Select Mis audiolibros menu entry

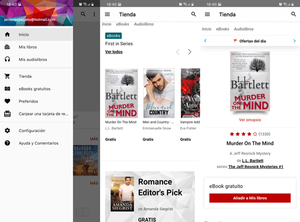(37, 59)
